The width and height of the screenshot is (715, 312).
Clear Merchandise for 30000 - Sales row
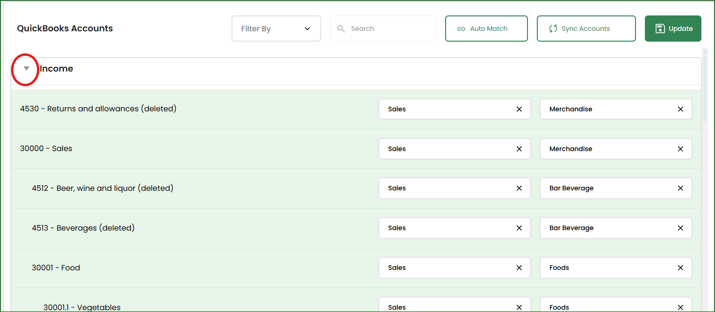[680, 149]
